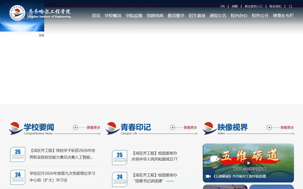Open the 校内办公 navigation menu
Viewport: 303px width, 189px height.
pos(239,16)
